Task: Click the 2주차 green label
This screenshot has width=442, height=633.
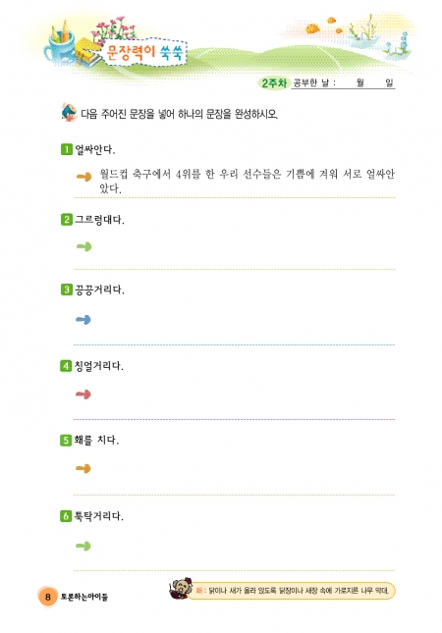Action: (x=274, y=83)
